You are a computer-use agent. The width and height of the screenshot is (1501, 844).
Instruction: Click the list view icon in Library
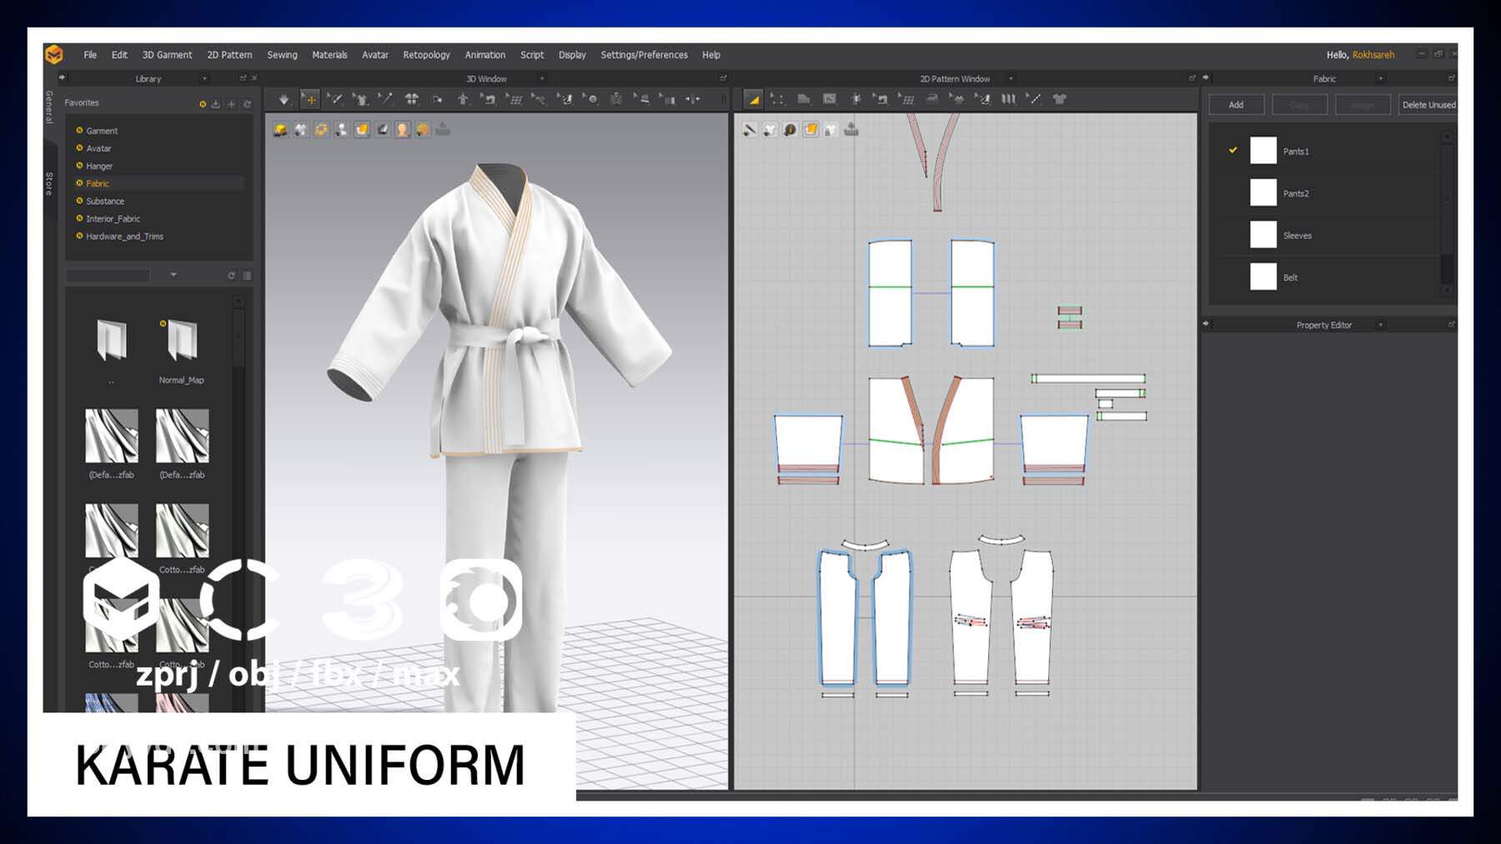247,276
